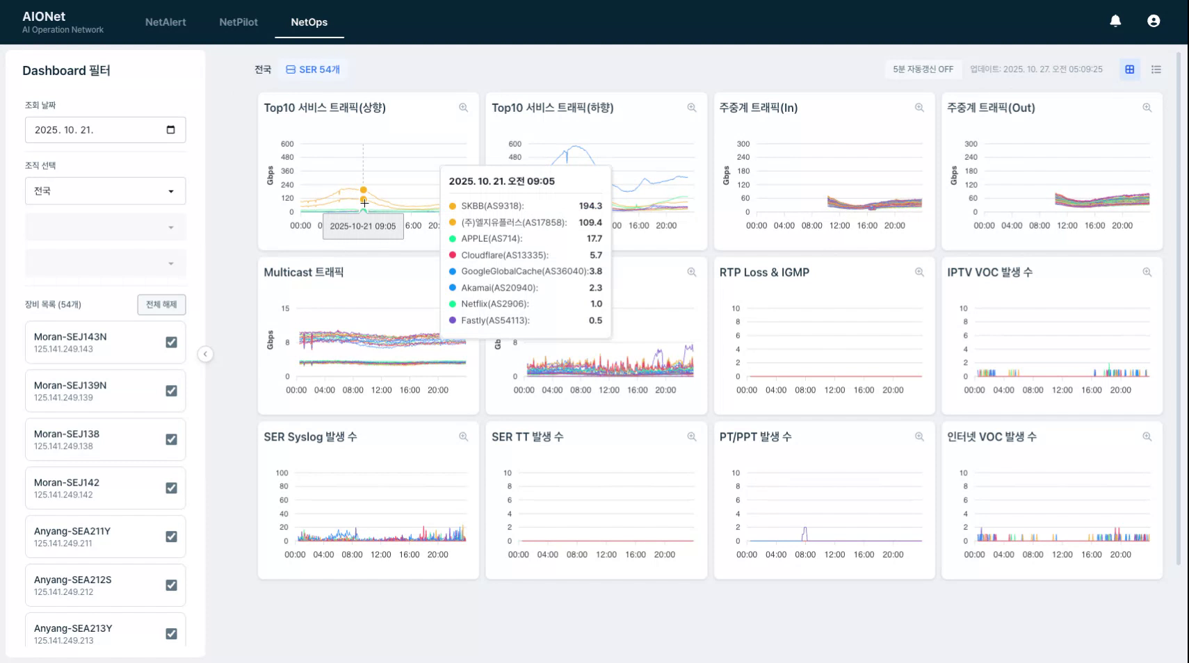Collapse the Dashboard filter side panel
Image resolution: width=1189 pixels, height=663 pixels.
(x=205, y=354)
